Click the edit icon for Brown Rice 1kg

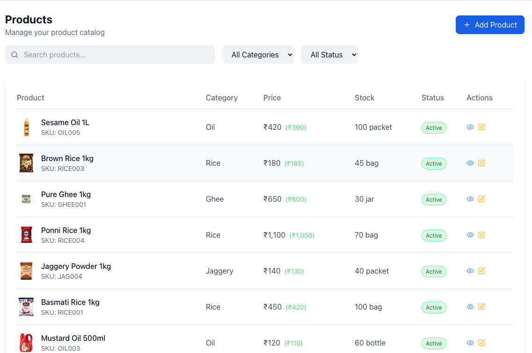pyautogui.click(x=481, y=163)
